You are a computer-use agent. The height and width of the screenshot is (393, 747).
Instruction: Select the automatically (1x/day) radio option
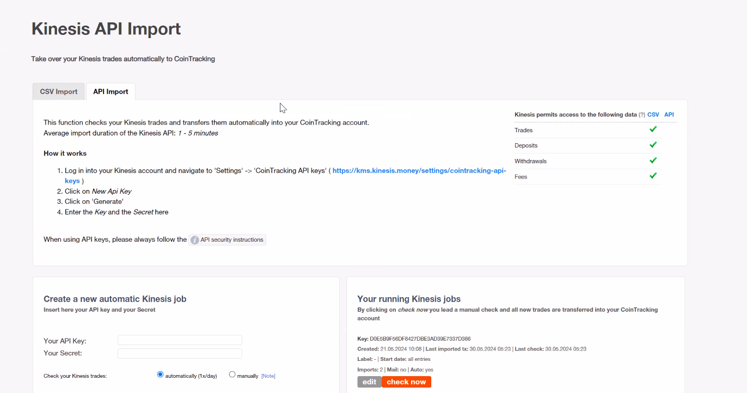click(x=160, y=374)
